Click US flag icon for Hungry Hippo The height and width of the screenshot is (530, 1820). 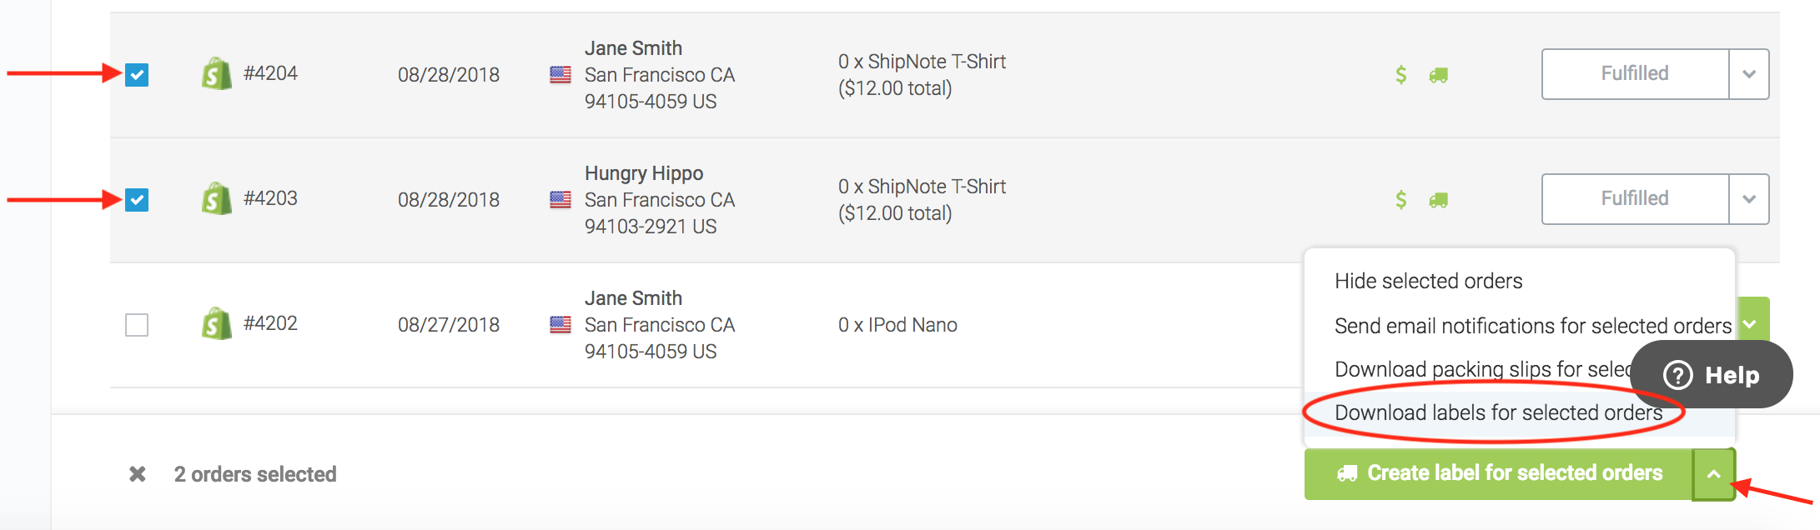[x=561, y=200]
